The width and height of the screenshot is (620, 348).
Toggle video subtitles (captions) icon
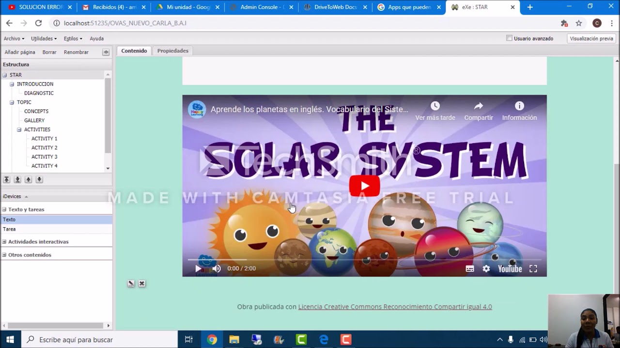pyautogui.click(x=470, y=269)
